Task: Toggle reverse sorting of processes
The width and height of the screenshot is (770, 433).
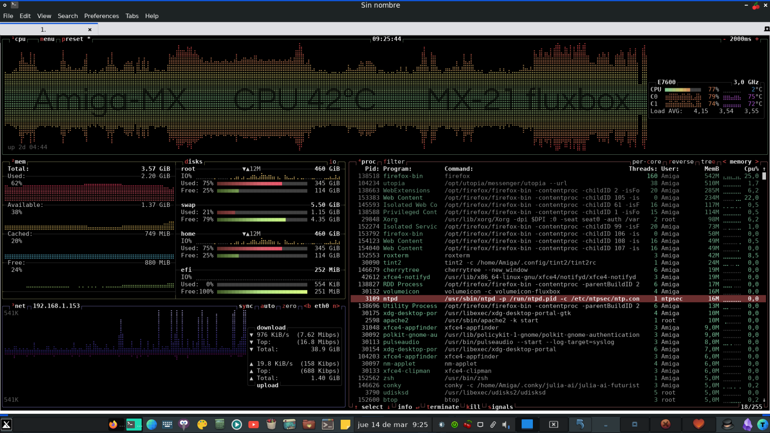Action: pyautogui.click(x=681, y=162)
